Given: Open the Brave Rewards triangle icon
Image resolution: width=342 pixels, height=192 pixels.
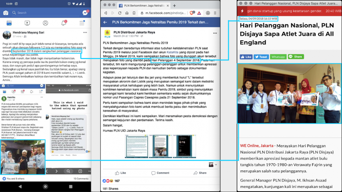Looking at the screenshot, I should click(199, 13).
